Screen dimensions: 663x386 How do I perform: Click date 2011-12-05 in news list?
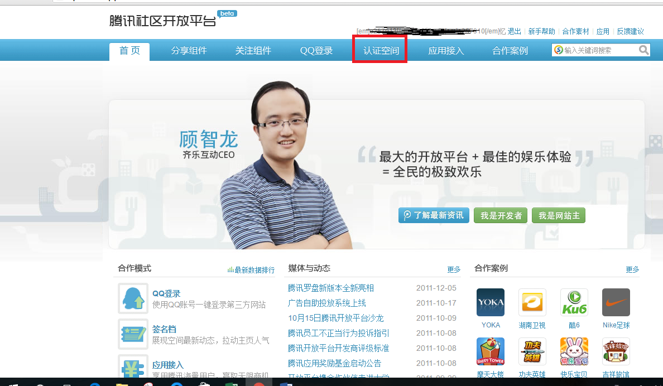[x=436, y=288]
